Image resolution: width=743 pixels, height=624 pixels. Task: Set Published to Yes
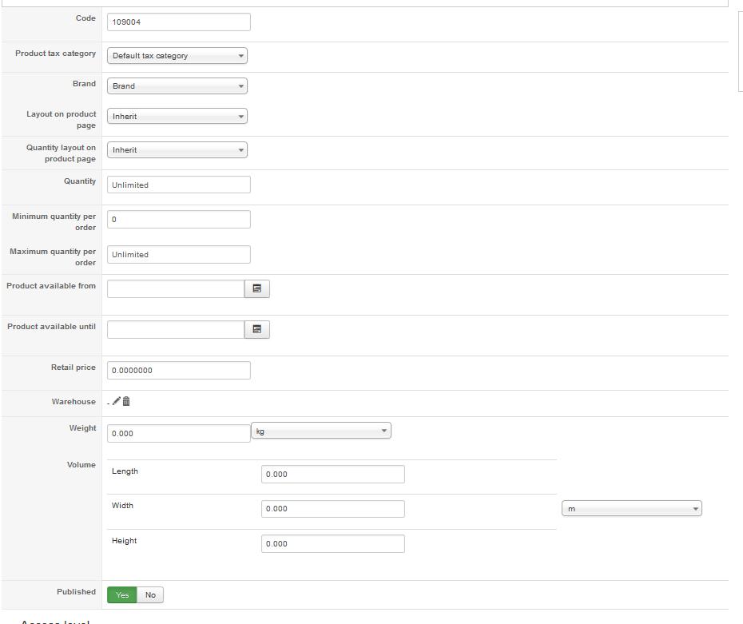point(122,594)
